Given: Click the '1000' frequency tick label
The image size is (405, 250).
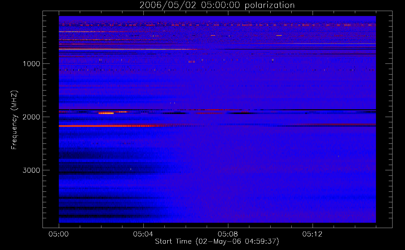Looking at the screenshot, I should [31, 64].
